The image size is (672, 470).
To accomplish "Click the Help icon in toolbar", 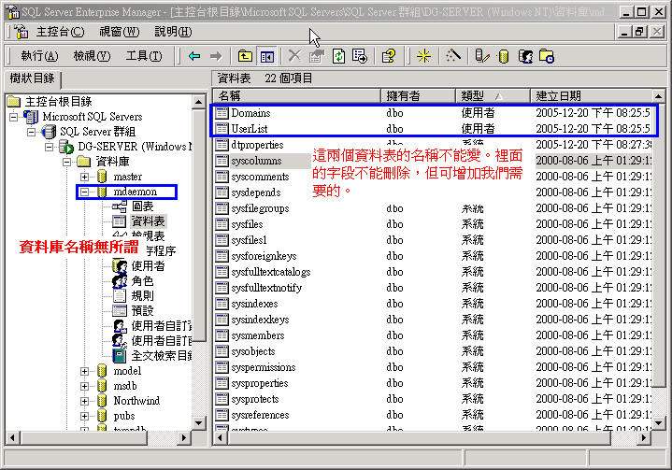I will 390,56.
